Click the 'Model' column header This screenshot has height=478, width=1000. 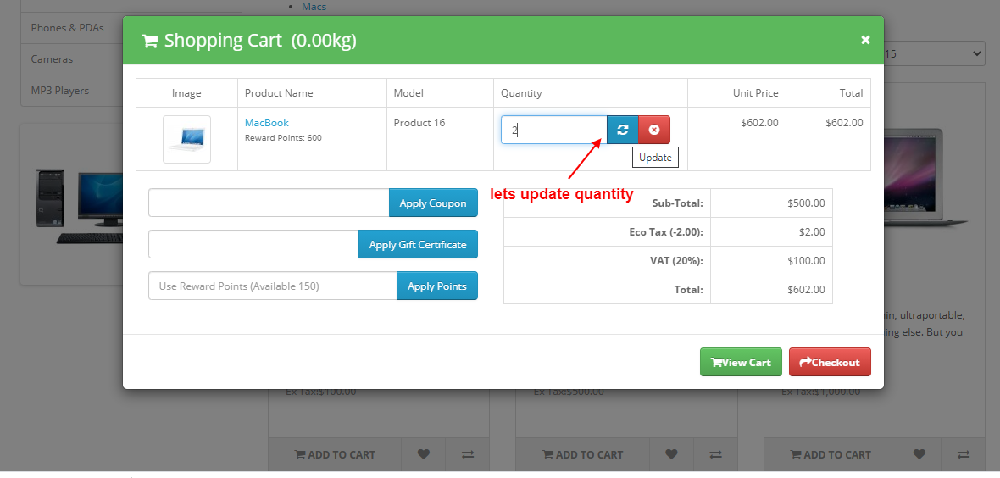(408, 93)
